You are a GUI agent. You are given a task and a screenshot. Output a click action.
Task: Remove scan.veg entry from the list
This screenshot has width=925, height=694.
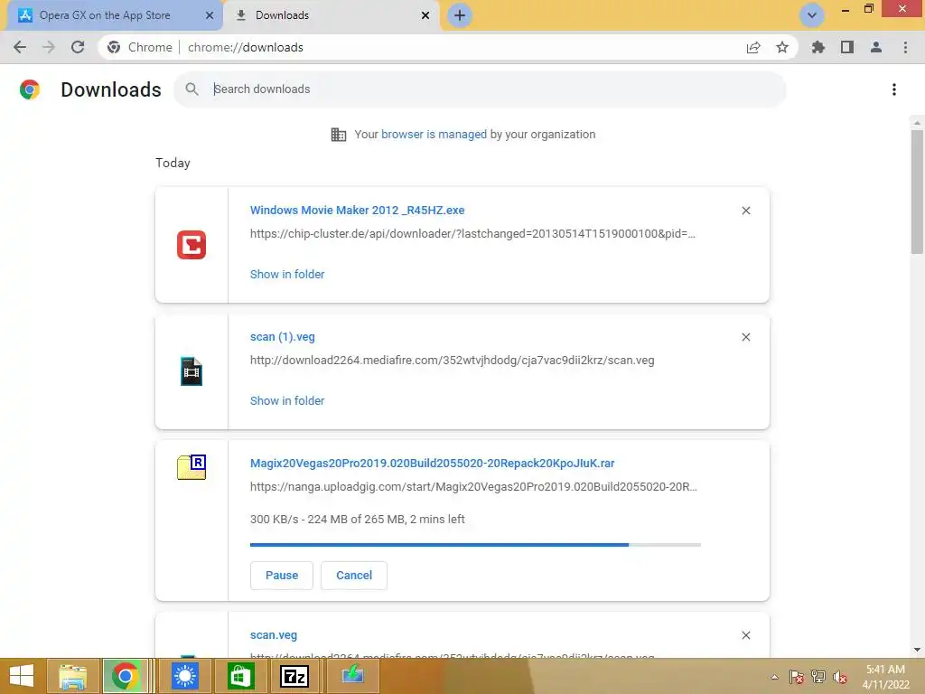click(745, 635)
